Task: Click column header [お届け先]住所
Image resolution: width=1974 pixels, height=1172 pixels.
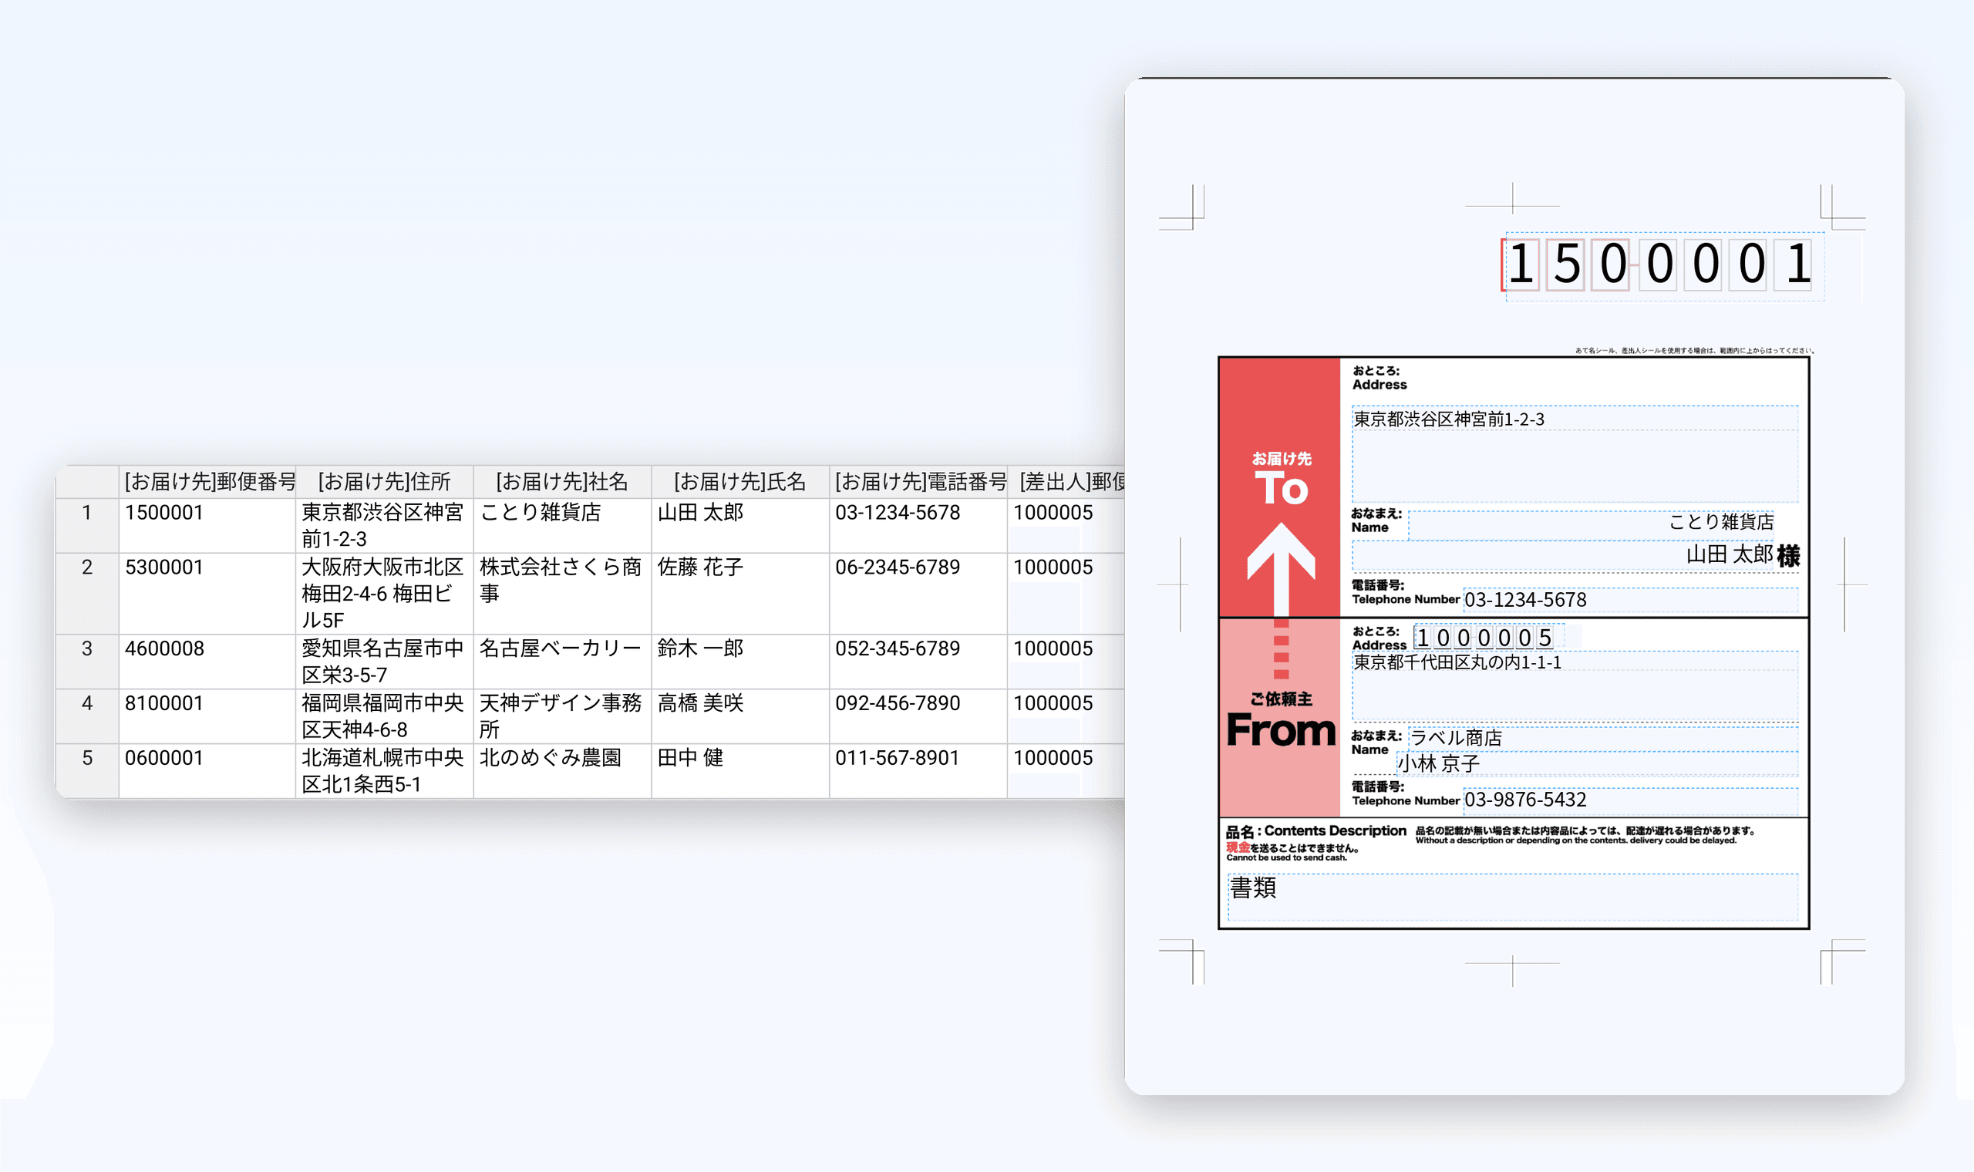Action: coord(385,482)
